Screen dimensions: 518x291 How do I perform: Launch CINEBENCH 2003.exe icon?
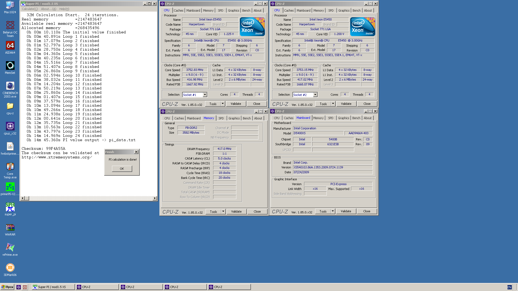[x=10, y=90]
